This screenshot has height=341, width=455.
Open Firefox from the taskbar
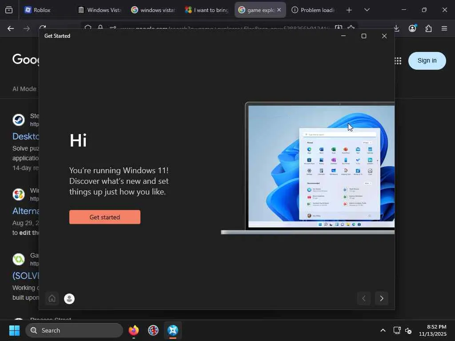pos(134,330)
